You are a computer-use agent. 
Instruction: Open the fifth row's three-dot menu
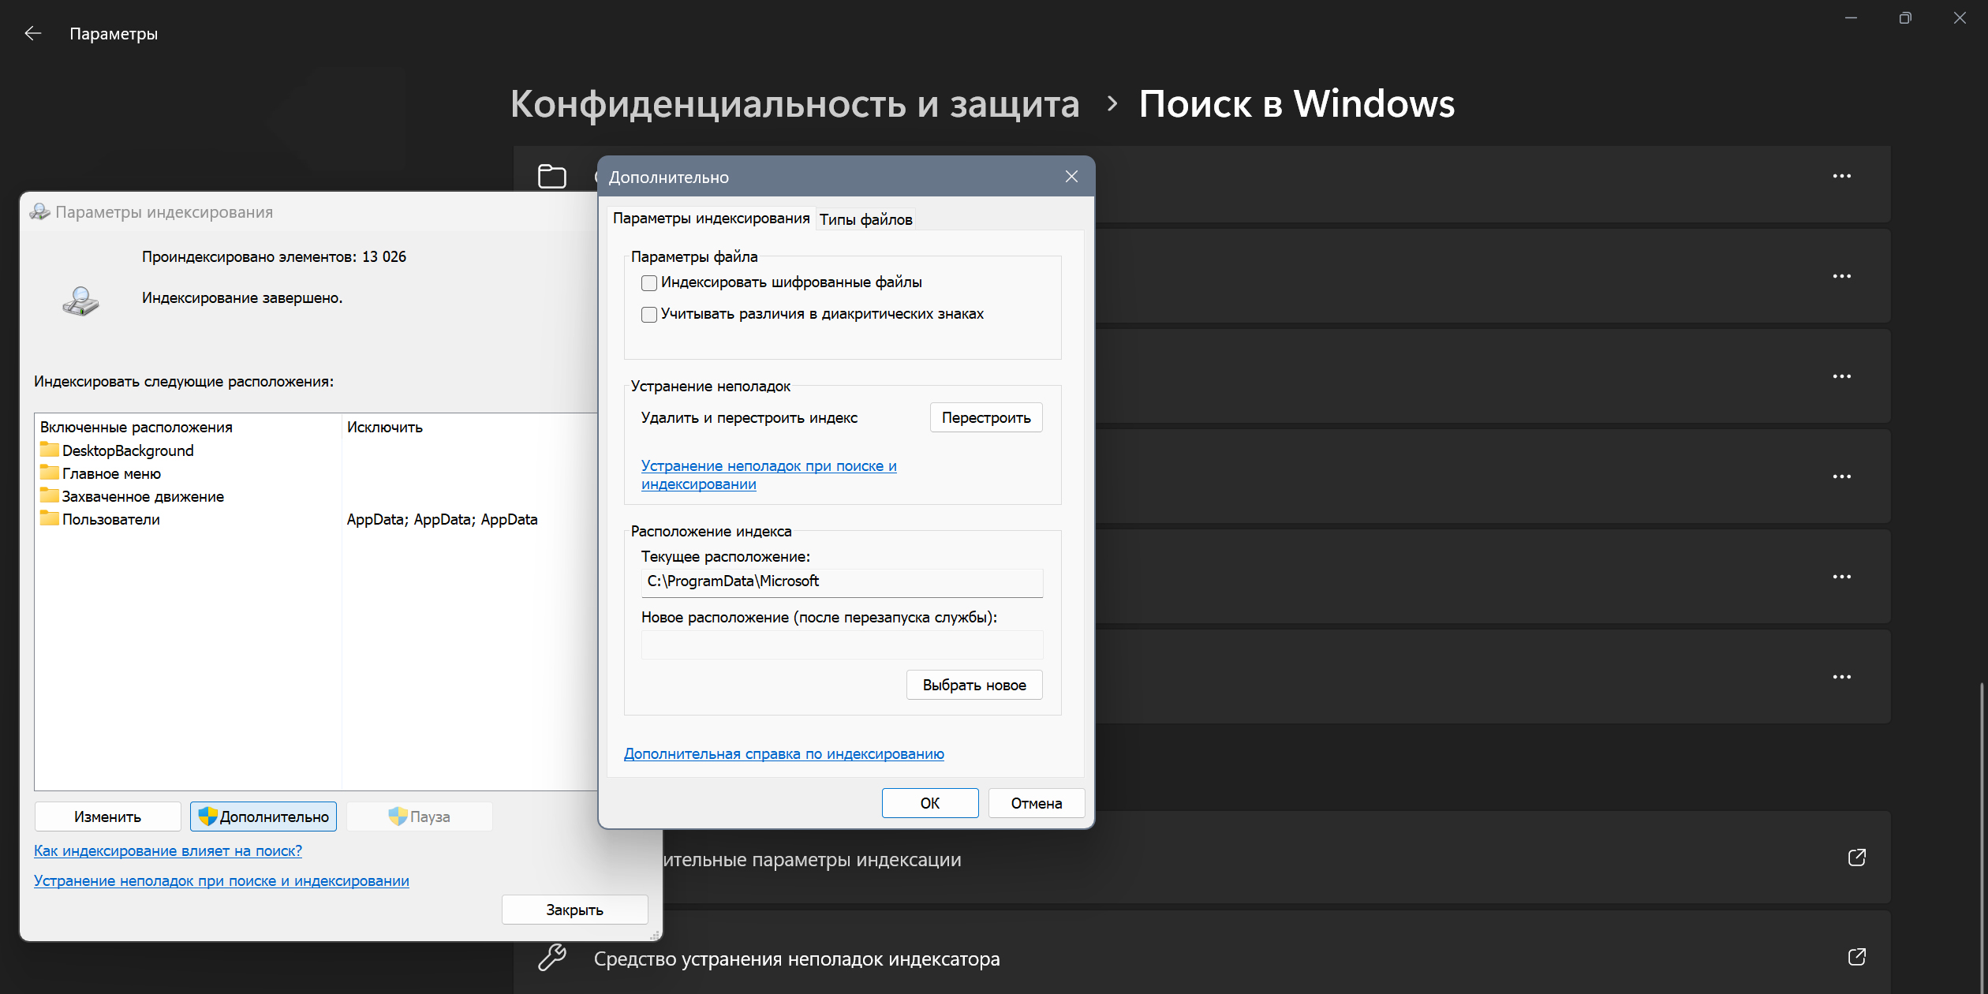coord(1842,577)
